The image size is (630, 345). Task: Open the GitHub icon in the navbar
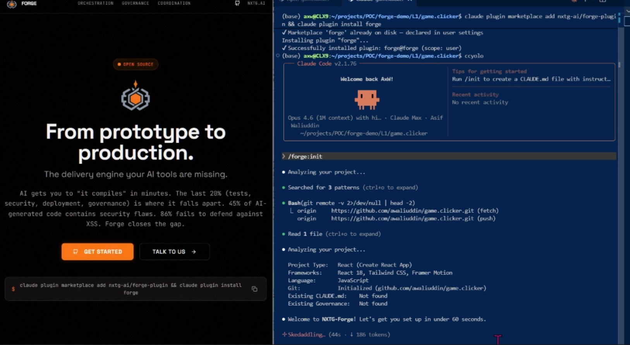tap(237, 3)
